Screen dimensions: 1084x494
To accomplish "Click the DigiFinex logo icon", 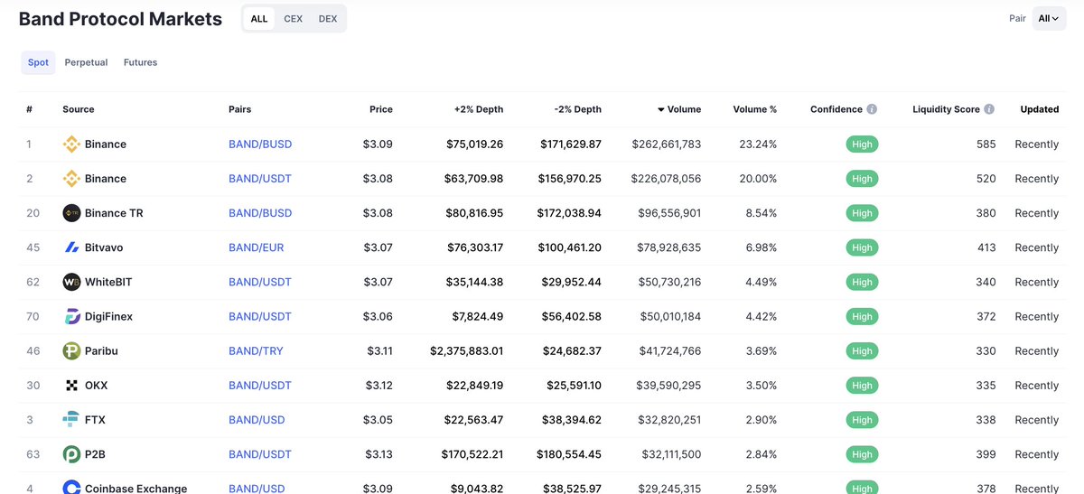I will 71,316.
